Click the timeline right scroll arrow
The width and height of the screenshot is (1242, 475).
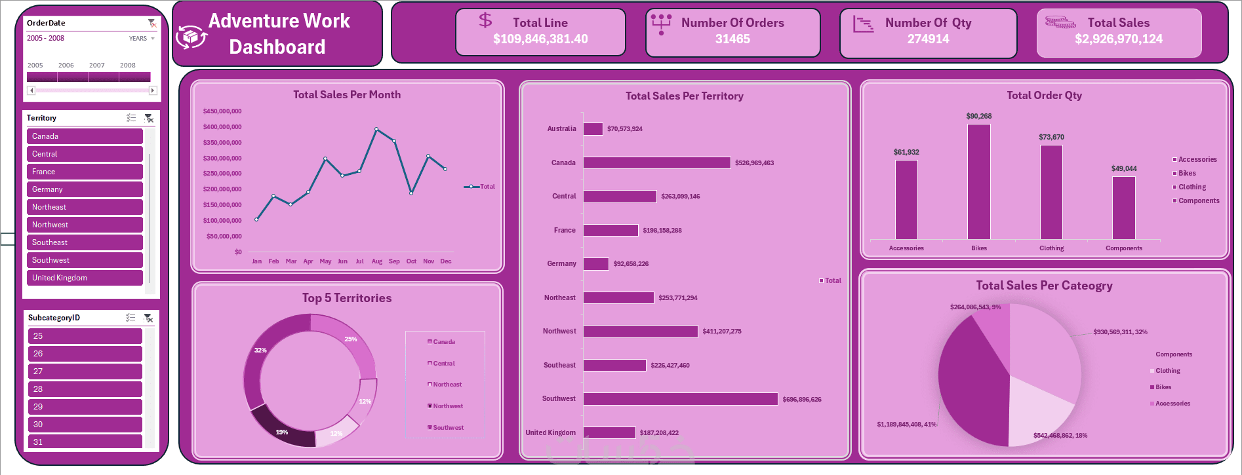tap(153, 90)
